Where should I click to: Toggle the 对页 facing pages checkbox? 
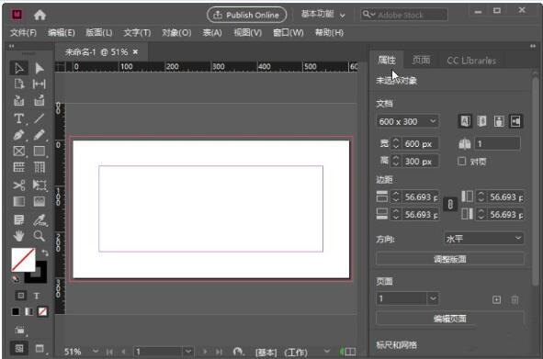pos(461,162)
